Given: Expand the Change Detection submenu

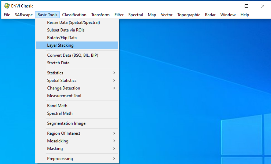Looking at the screenshot, I should [77, 88].
